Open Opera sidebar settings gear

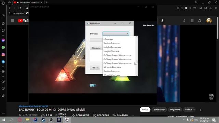click(3, 96)
